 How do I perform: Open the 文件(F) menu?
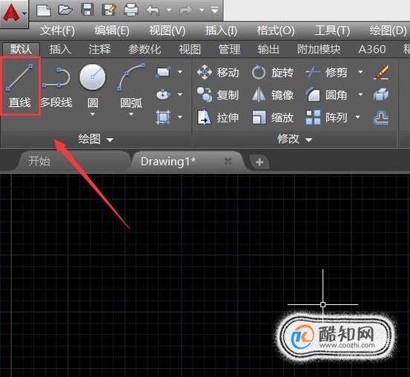57,30
